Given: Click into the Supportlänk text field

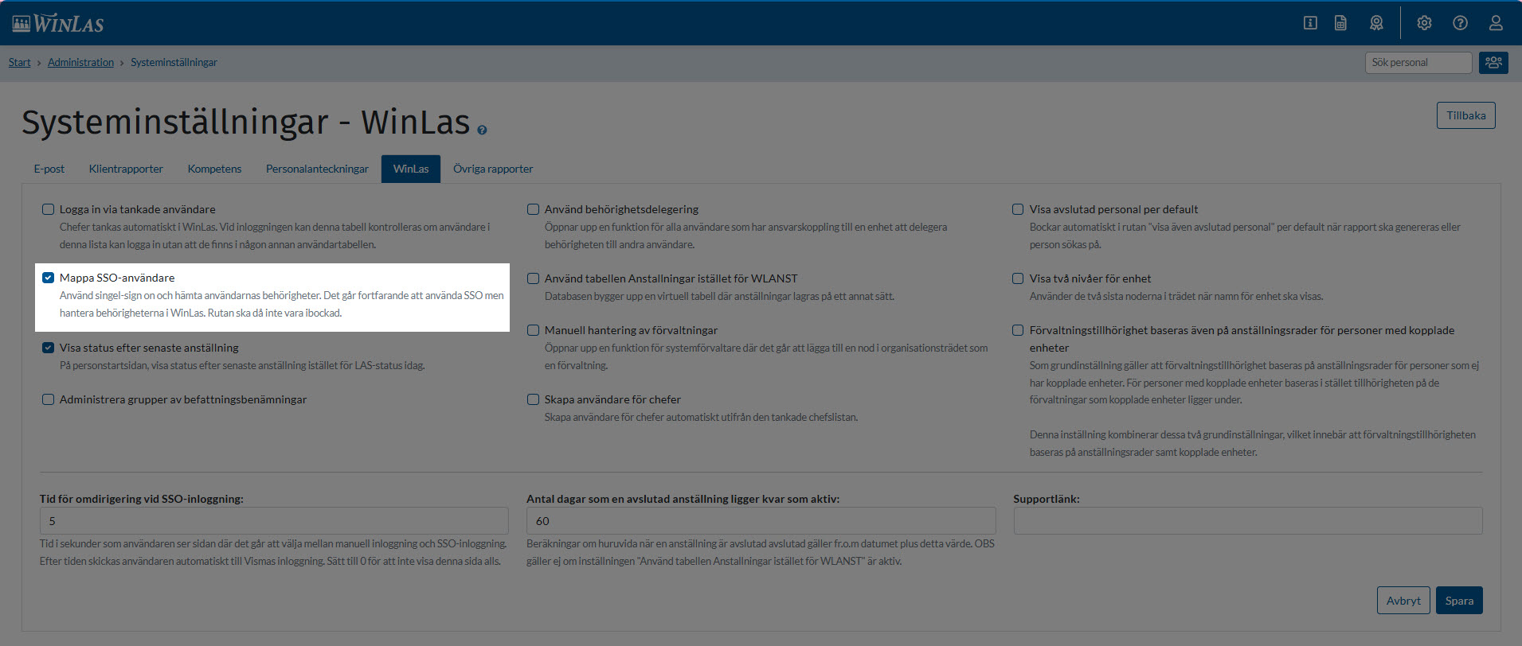Looking at the screenshot, I should click(1247, 521).
